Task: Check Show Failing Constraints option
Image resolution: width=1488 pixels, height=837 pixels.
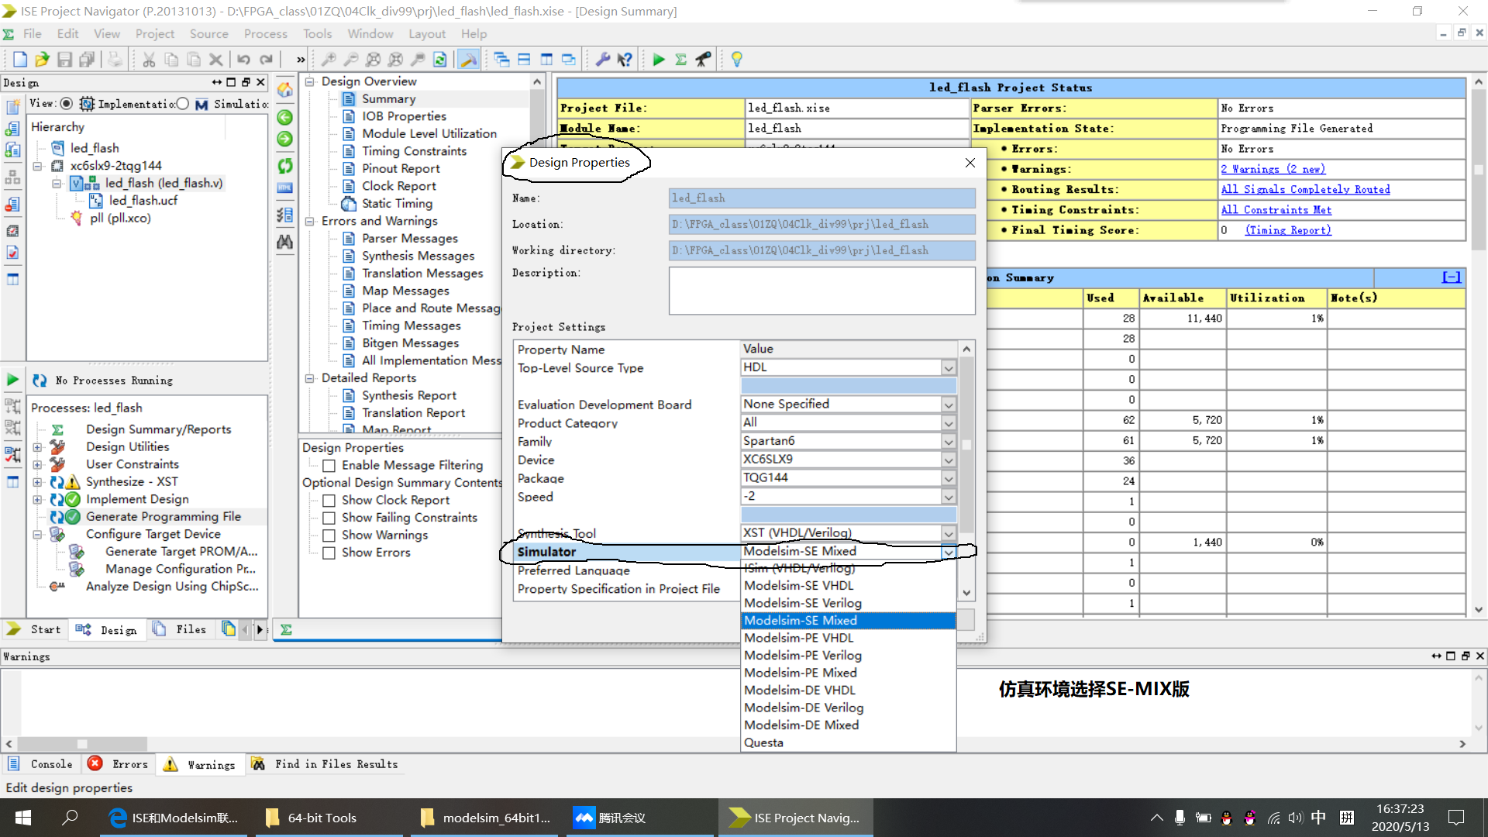Action: [329, 518]
